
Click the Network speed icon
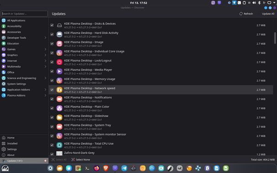click(59, 90)
